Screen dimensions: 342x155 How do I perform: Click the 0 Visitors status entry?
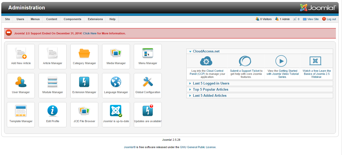coord(264,19)
